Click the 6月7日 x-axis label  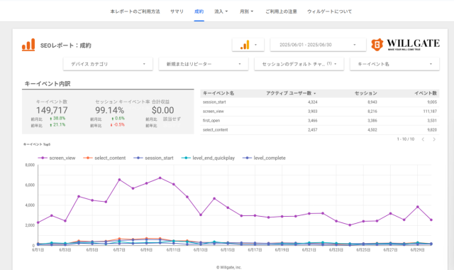click(x=119, y=250)
